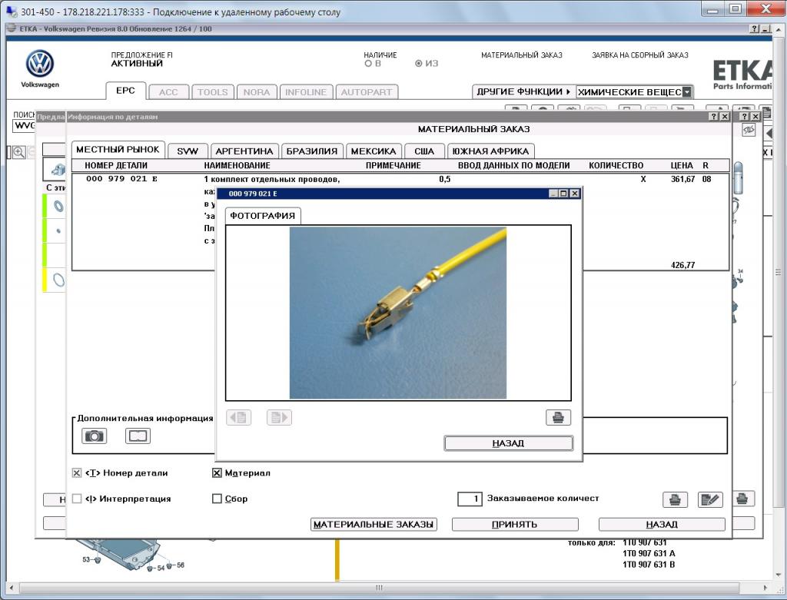
Task: Select the НАЛИЧИЕ В radio button
Action: [x=368, y=64]
